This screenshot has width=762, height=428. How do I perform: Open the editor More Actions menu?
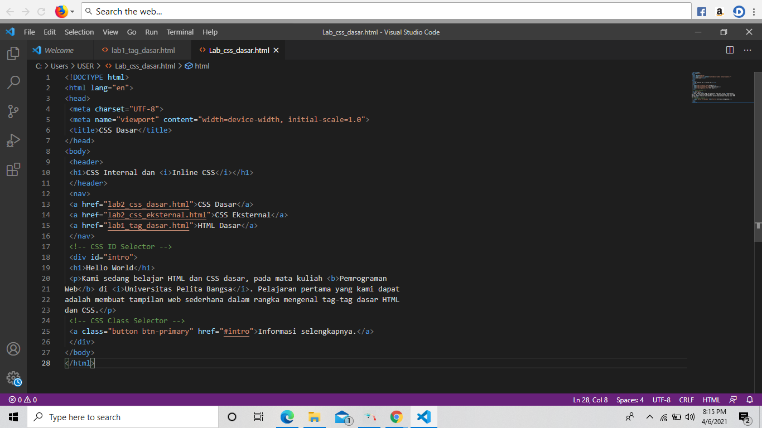pyautogui.click(x=747, y=50)
